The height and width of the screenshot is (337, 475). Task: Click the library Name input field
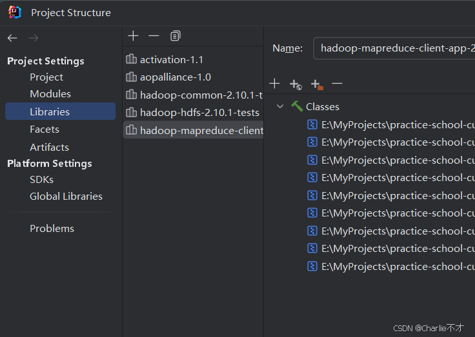click(394, 48)
